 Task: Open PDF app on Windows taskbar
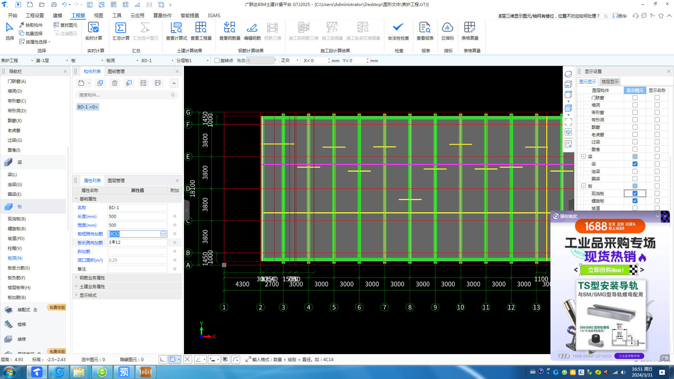145,372
